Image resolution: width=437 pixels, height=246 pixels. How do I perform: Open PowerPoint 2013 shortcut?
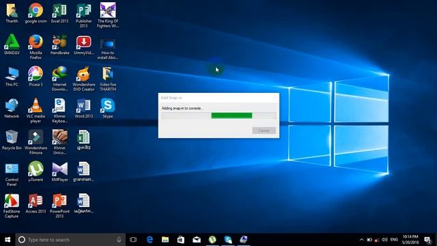tap(59, 206)
